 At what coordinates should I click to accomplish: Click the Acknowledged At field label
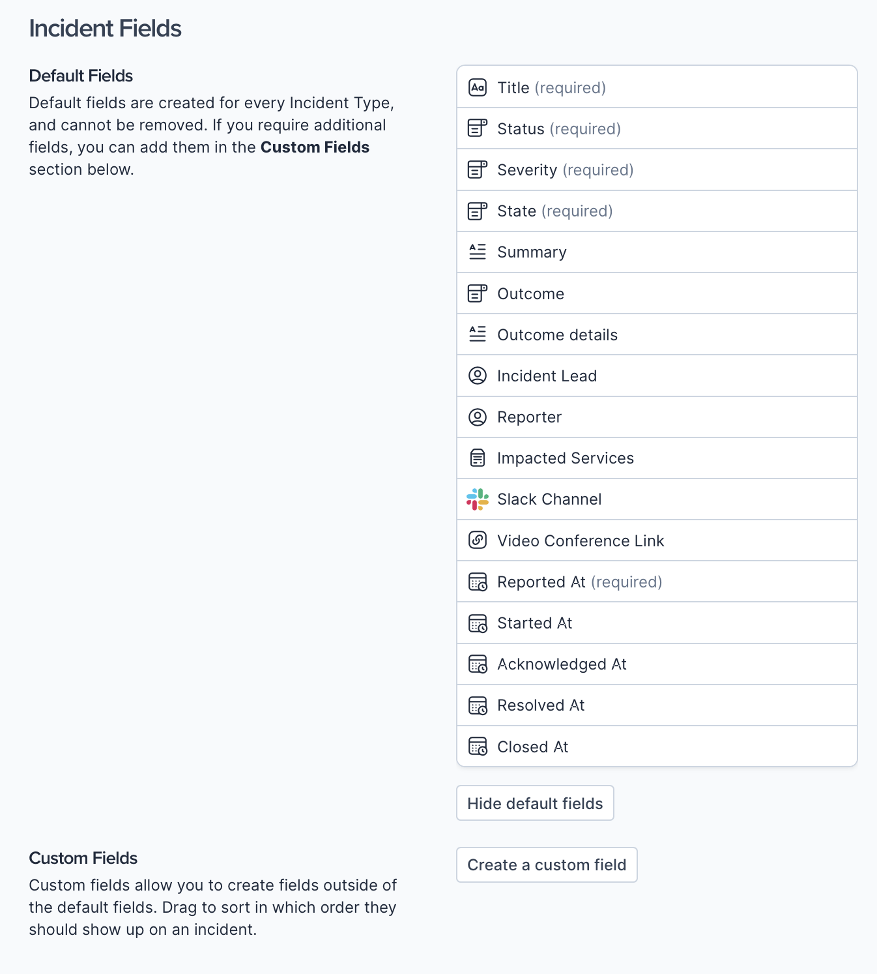(x=562, y=664)
